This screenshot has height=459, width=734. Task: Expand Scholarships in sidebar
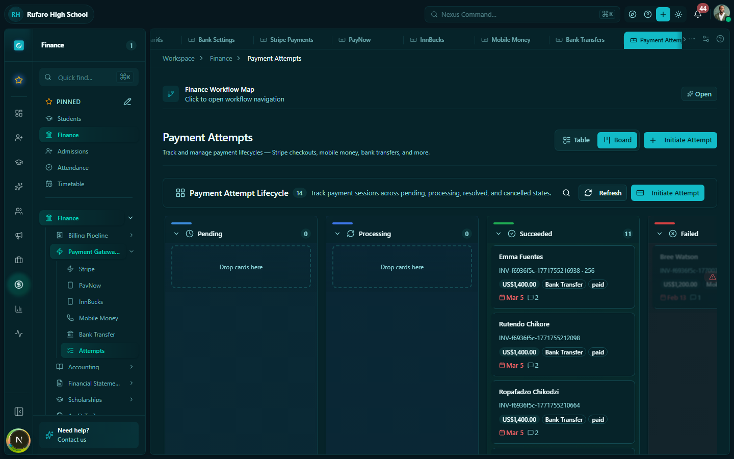pyautogui.click(x=132, y=399)
